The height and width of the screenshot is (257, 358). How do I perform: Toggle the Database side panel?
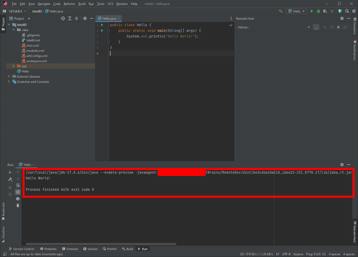click(355, 26)
